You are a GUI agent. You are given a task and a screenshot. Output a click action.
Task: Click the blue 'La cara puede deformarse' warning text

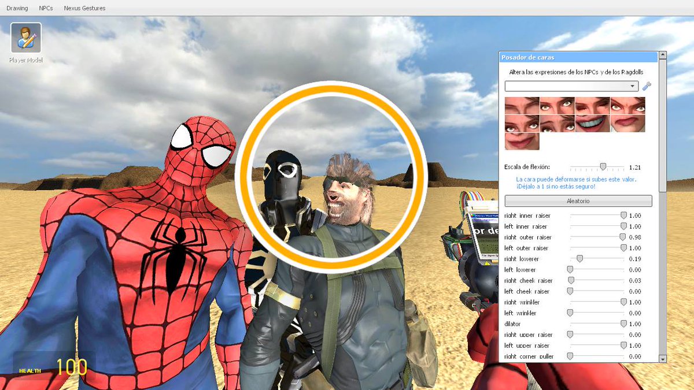click(x=576, y=183)
